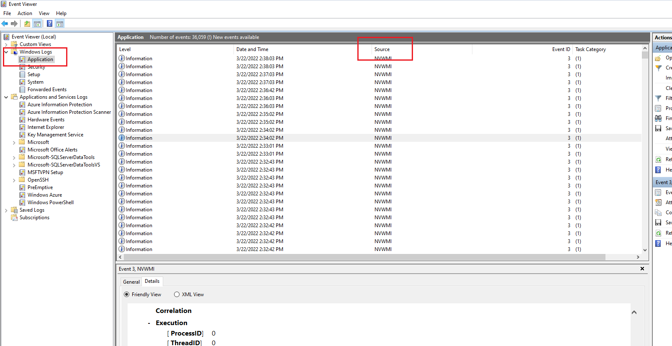Select Windows PowerShell log

[x=50, y=202]
